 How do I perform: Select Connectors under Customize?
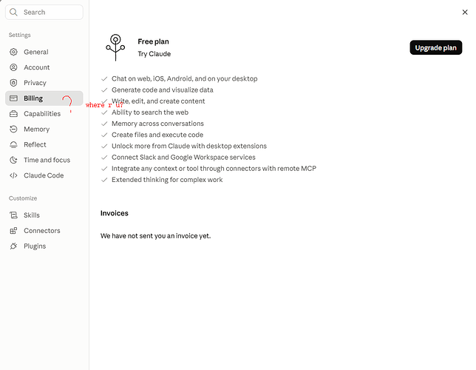point(44,231)
